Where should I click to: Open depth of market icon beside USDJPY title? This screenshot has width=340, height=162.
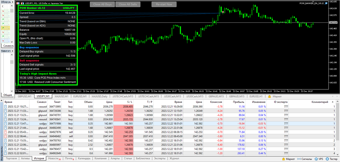(22, 3)
